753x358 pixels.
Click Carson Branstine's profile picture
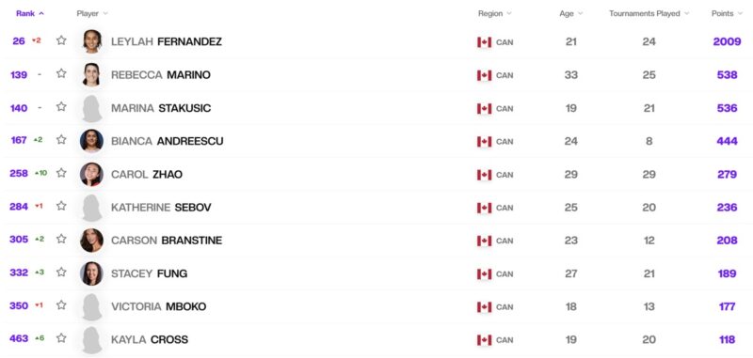click(x=91, y=241)
